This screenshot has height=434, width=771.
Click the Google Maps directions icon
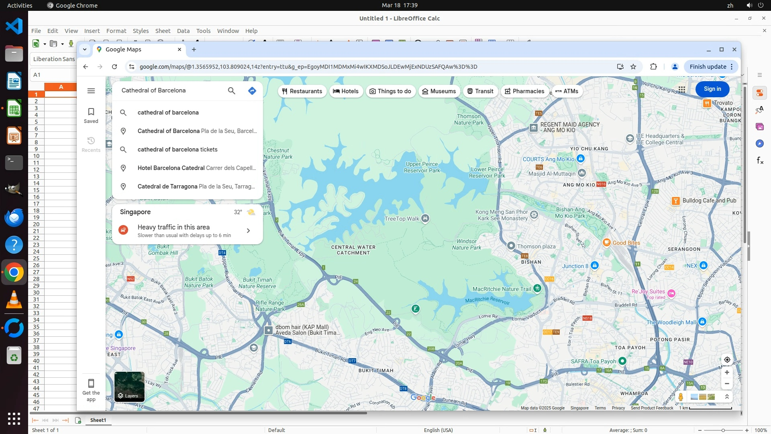click(x=252, y=91)
